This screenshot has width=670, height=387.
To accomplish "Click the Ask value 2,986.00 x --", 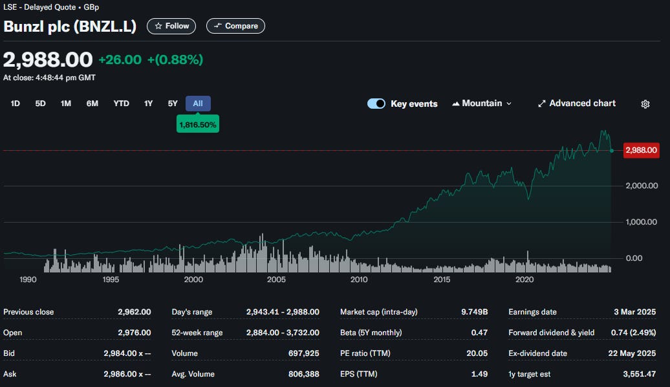I will pyautogui.click(x=127, y=374).
